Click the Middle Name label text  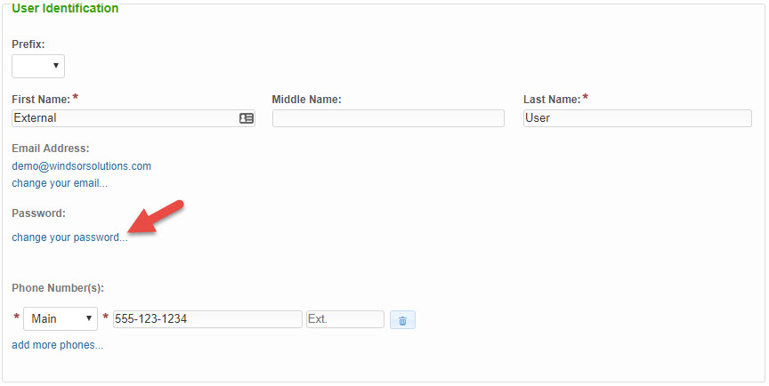(x=306, y=100)
